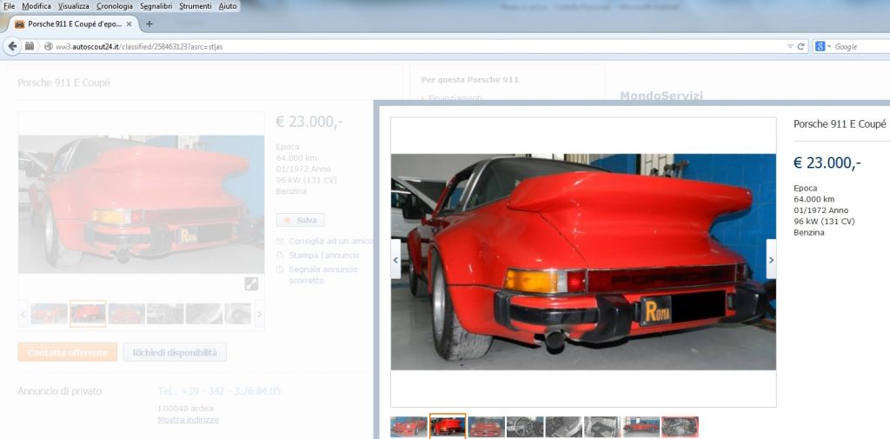The height and width of the screenshot is (439, 890).
Task: Select first lightbox thumbnail, red car front-left view
Action: (x=408, y=427)
